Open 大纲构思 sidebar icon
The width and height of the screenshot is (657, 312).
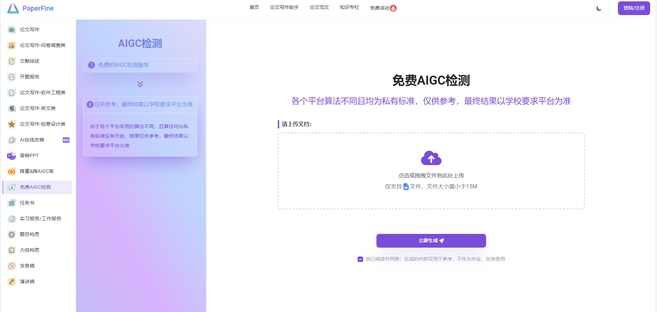(x=12, y=250)
